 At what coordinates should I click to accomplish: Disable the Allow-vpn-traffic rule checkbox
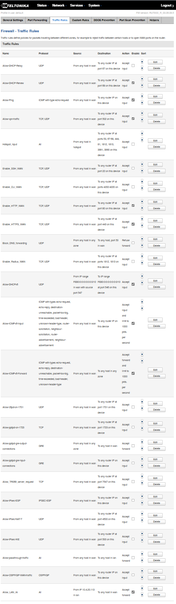(133, 119)
